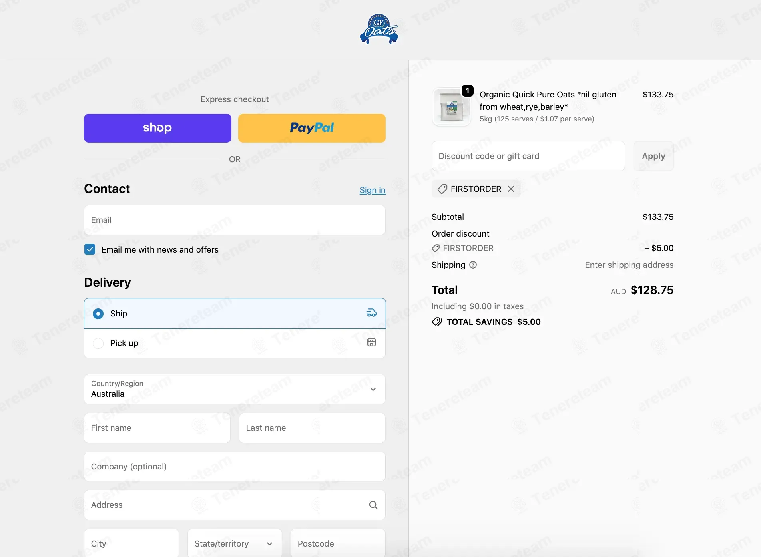Click the GF Oats store logo
761x557 pixels.
pos(379,29)
